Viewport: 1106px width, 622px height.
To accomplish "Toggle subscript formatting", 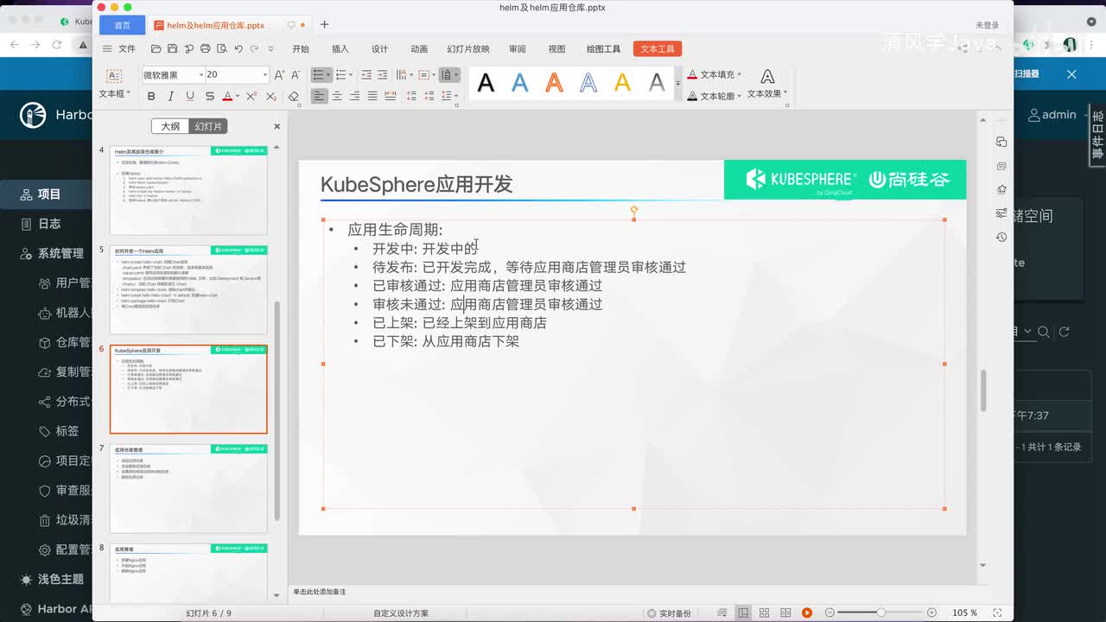I will coord(271,97).
